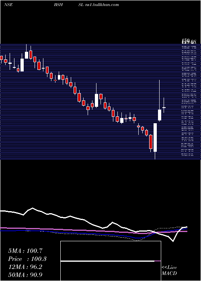Click the MACD histogram box

pyautogui.click(x=111, y=261)
